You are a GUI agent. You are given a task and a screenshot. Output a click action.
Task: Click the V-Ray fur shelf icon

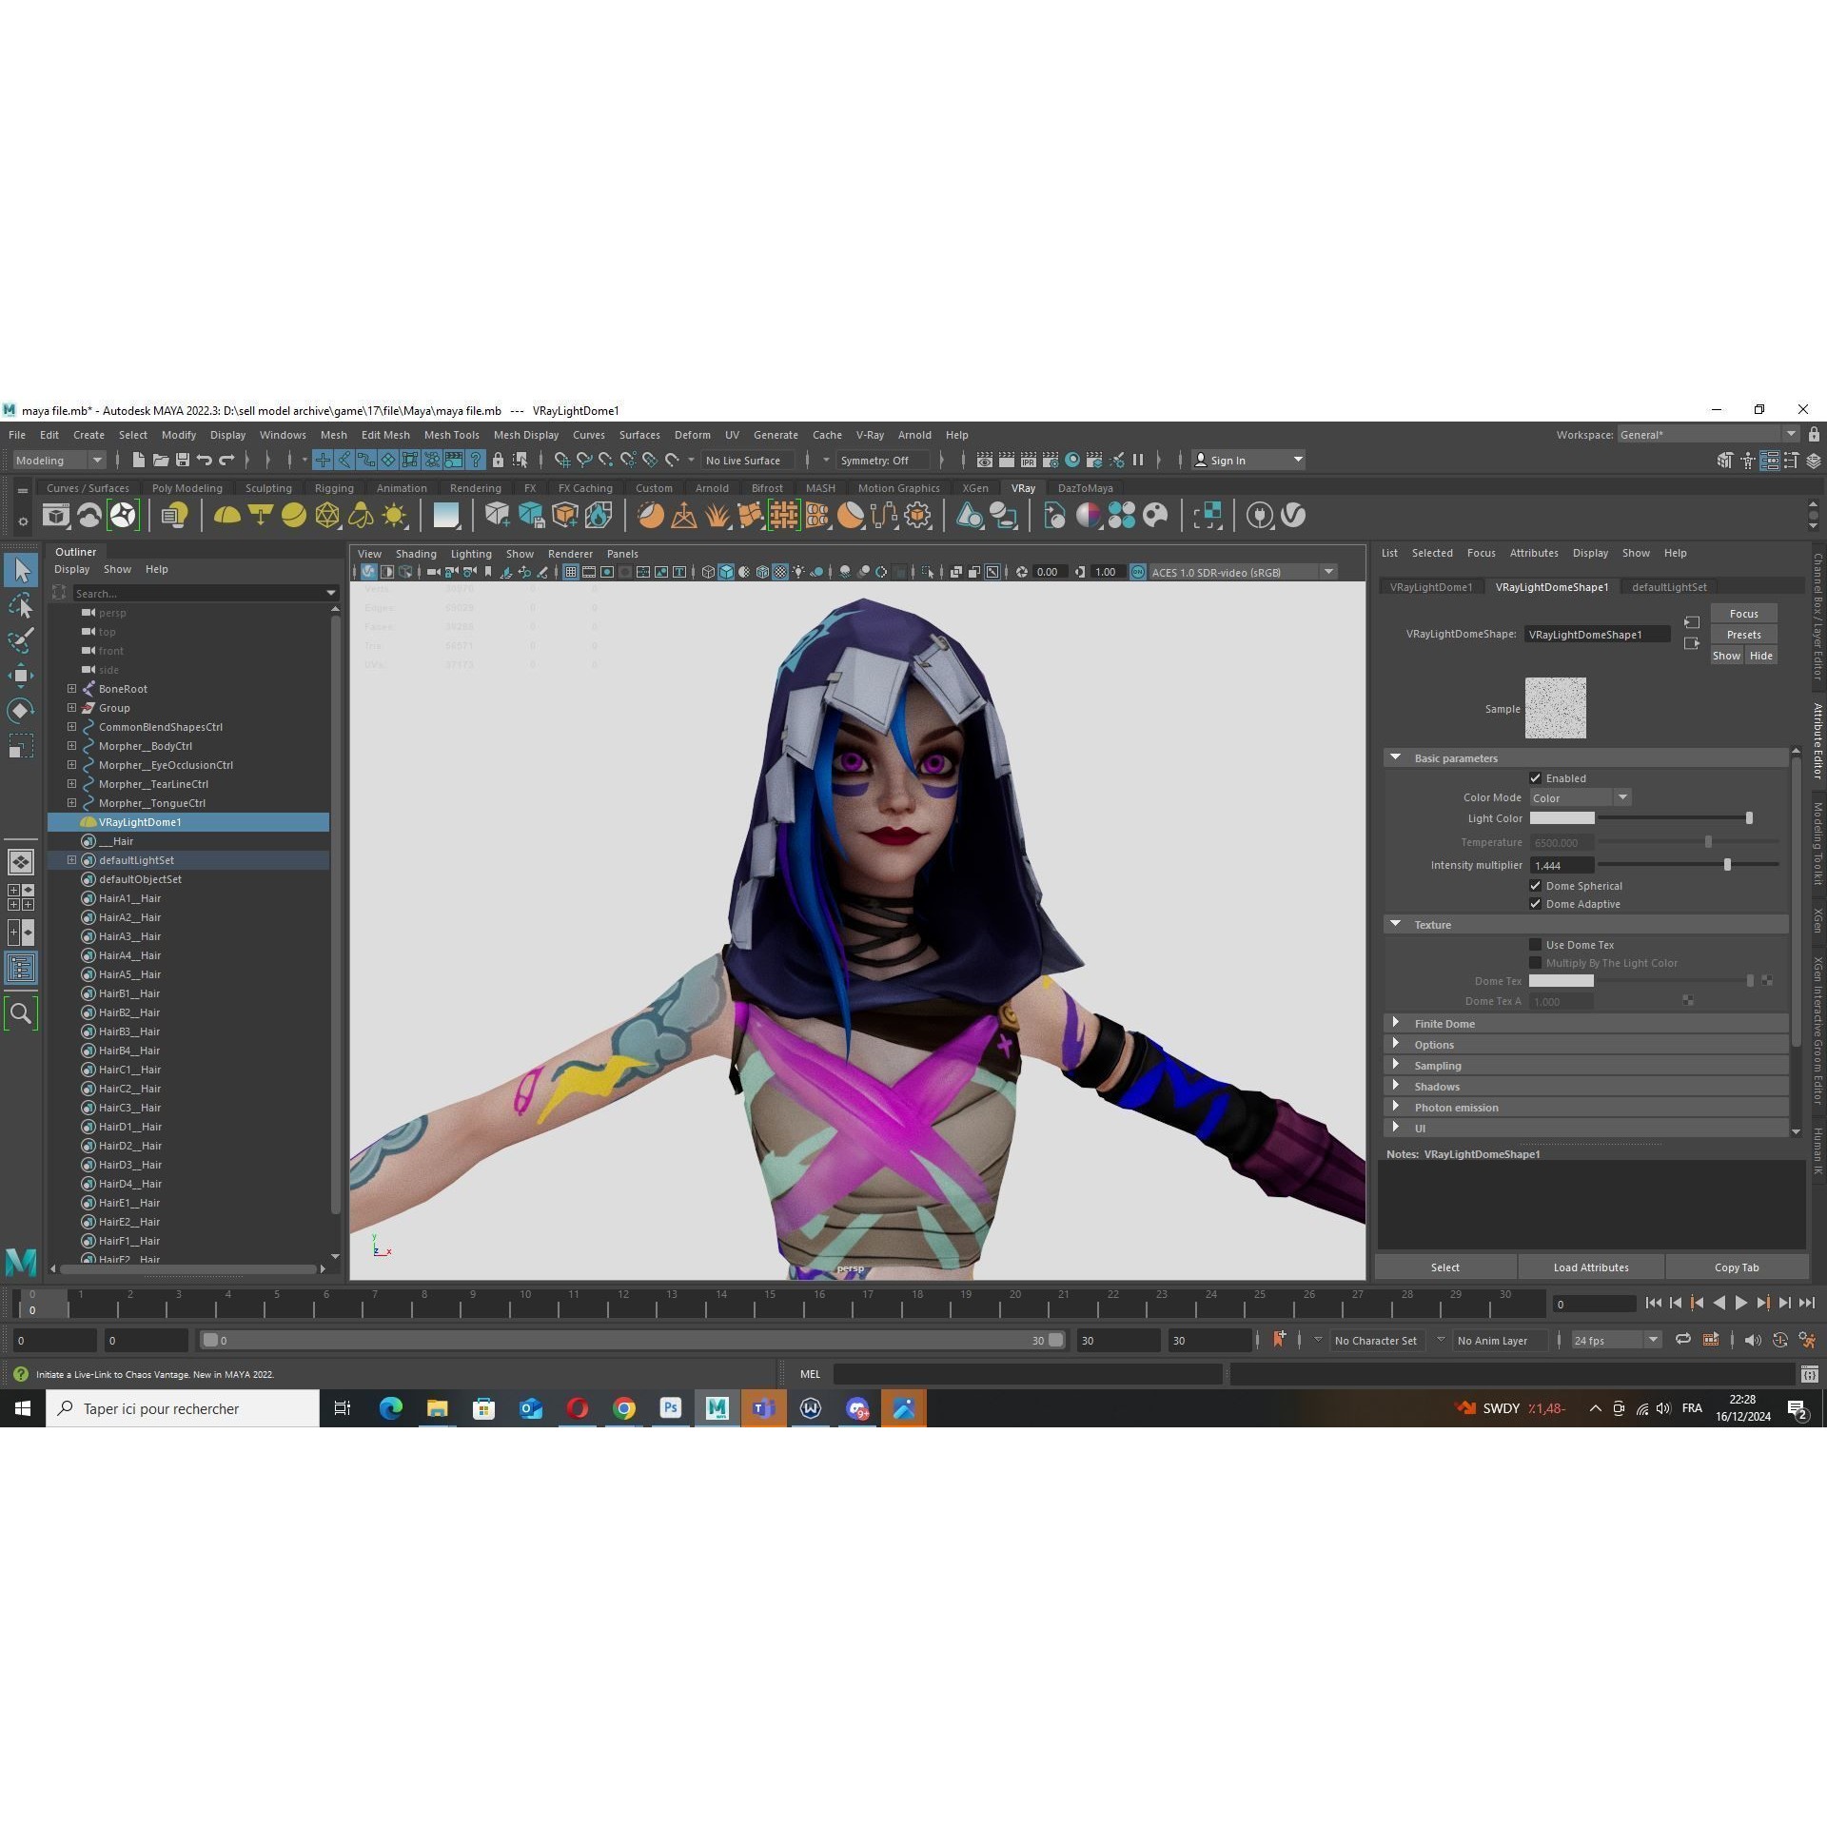(717, 516)
